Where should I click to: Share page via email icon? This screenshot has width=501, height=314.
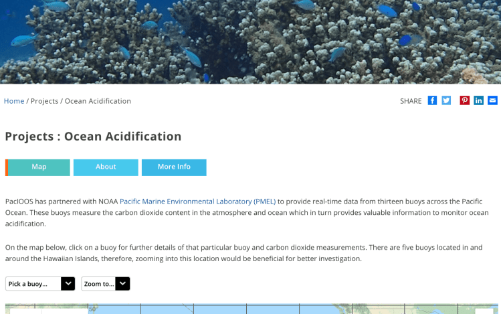click(x=492, y=100)
